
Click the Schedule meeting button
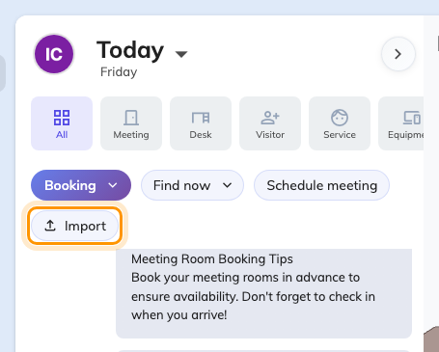tap(321, 185)
